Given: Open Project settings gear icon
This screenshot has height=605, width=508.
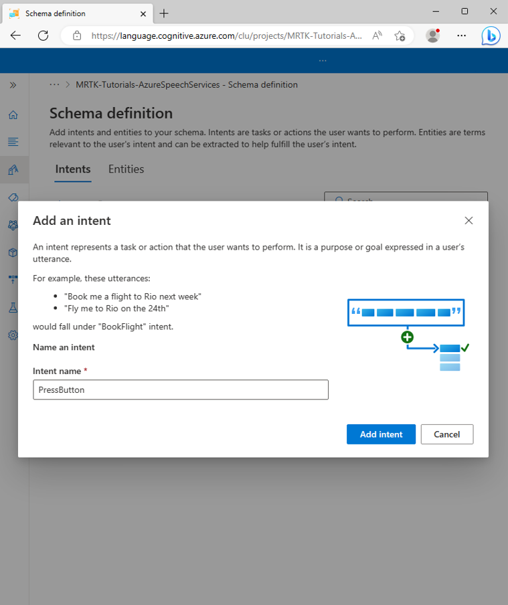Looking at the screenshot, I should [x=13, y=335].
